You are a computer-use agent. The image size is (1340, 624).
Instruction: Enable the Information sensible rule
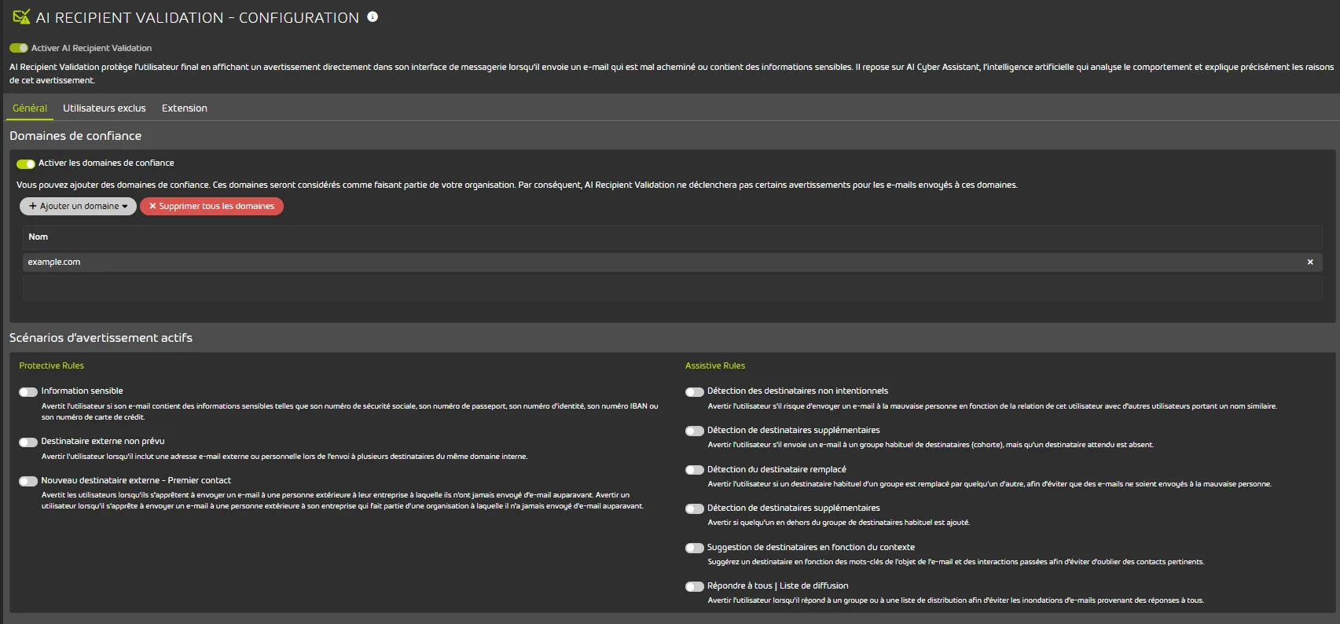(x=28, y=391)
